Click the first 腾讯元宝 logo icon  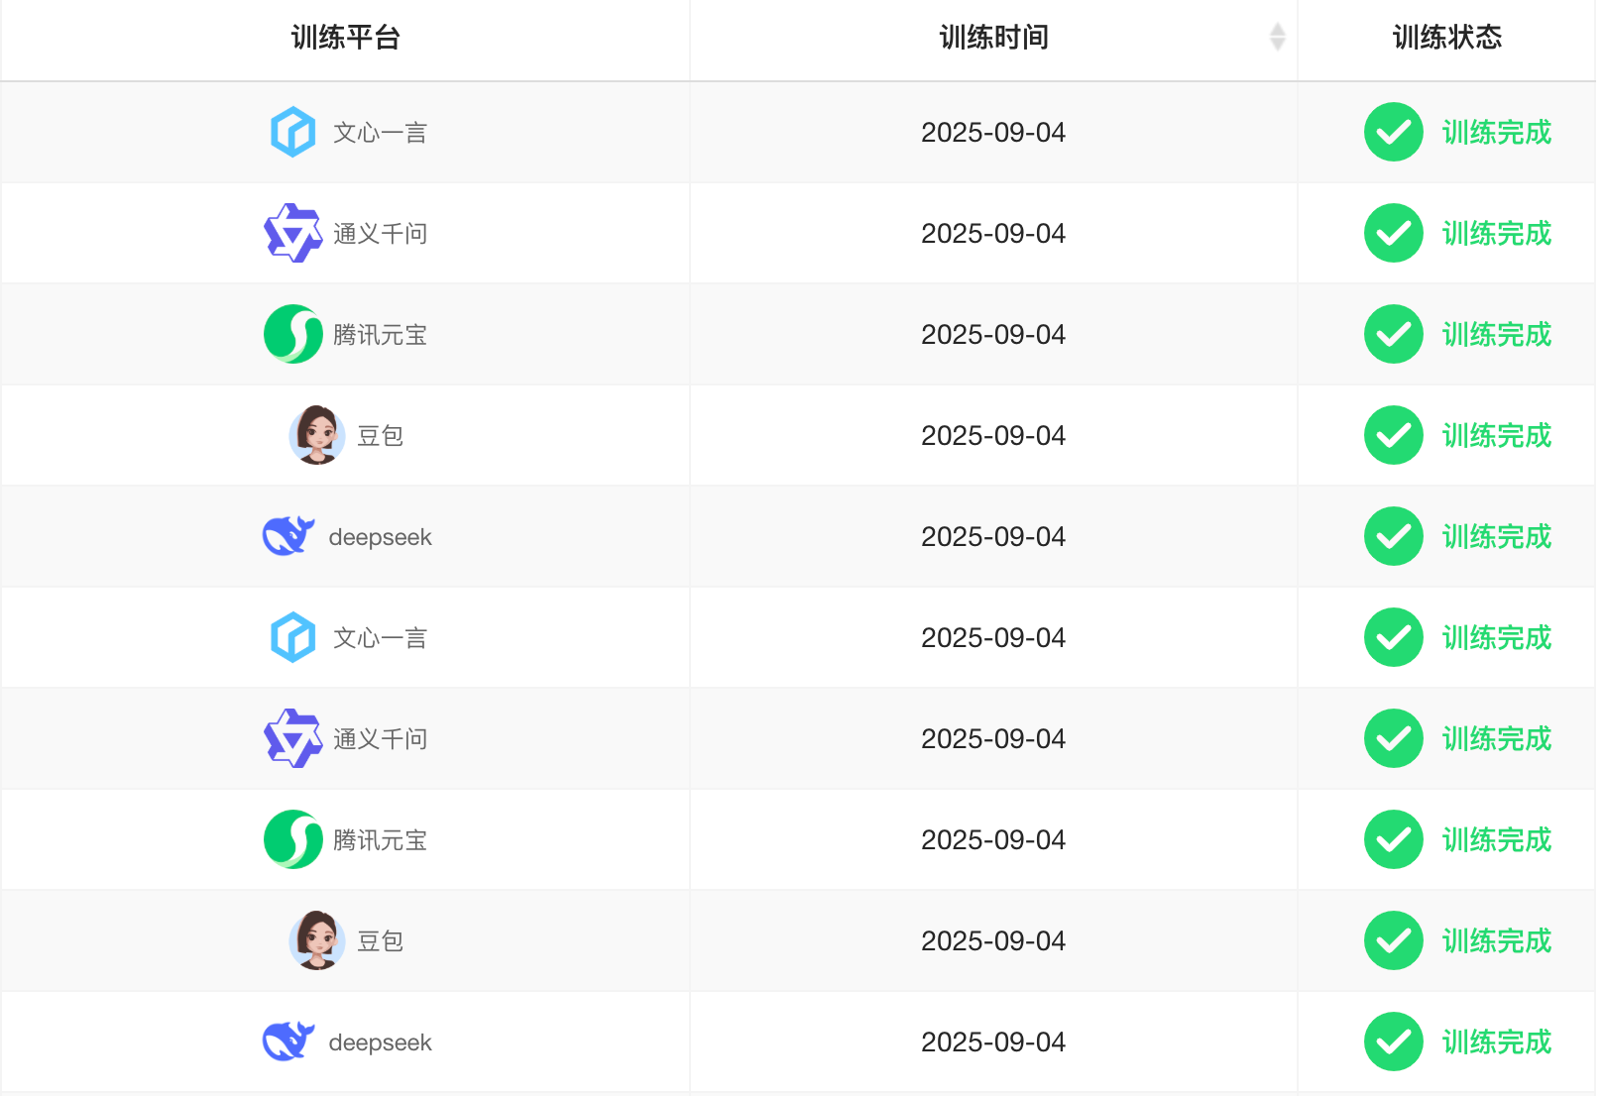[x=293, y=334]
